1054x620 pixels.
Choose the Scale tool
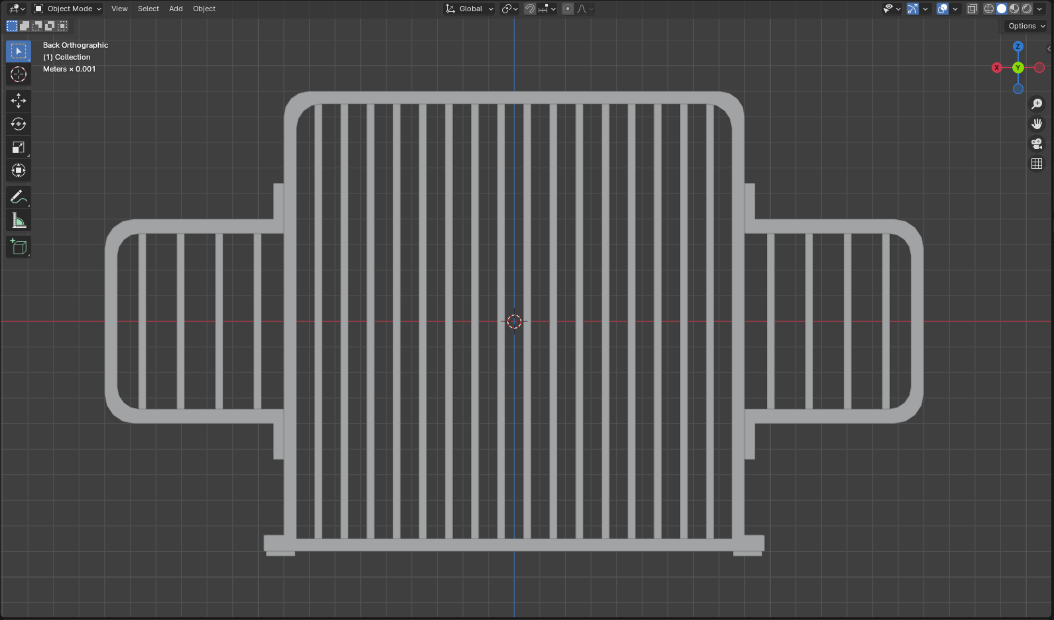[x=19, y=147]
